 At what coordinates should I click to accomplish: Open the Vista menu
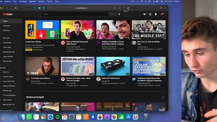15,1
